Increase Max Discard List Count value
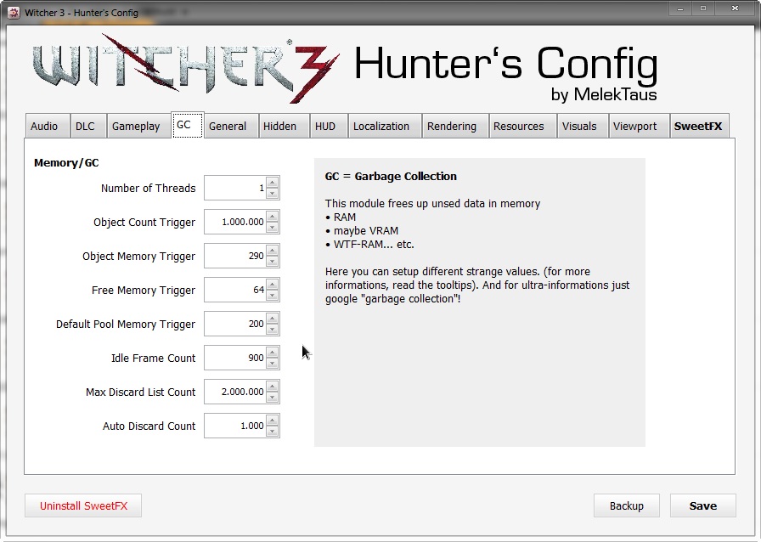The image size is (761, 542). (272, 387)
